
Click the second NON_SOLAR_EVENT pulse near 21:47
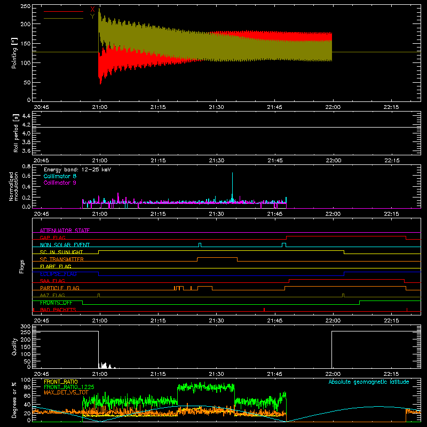coord(284,245)
